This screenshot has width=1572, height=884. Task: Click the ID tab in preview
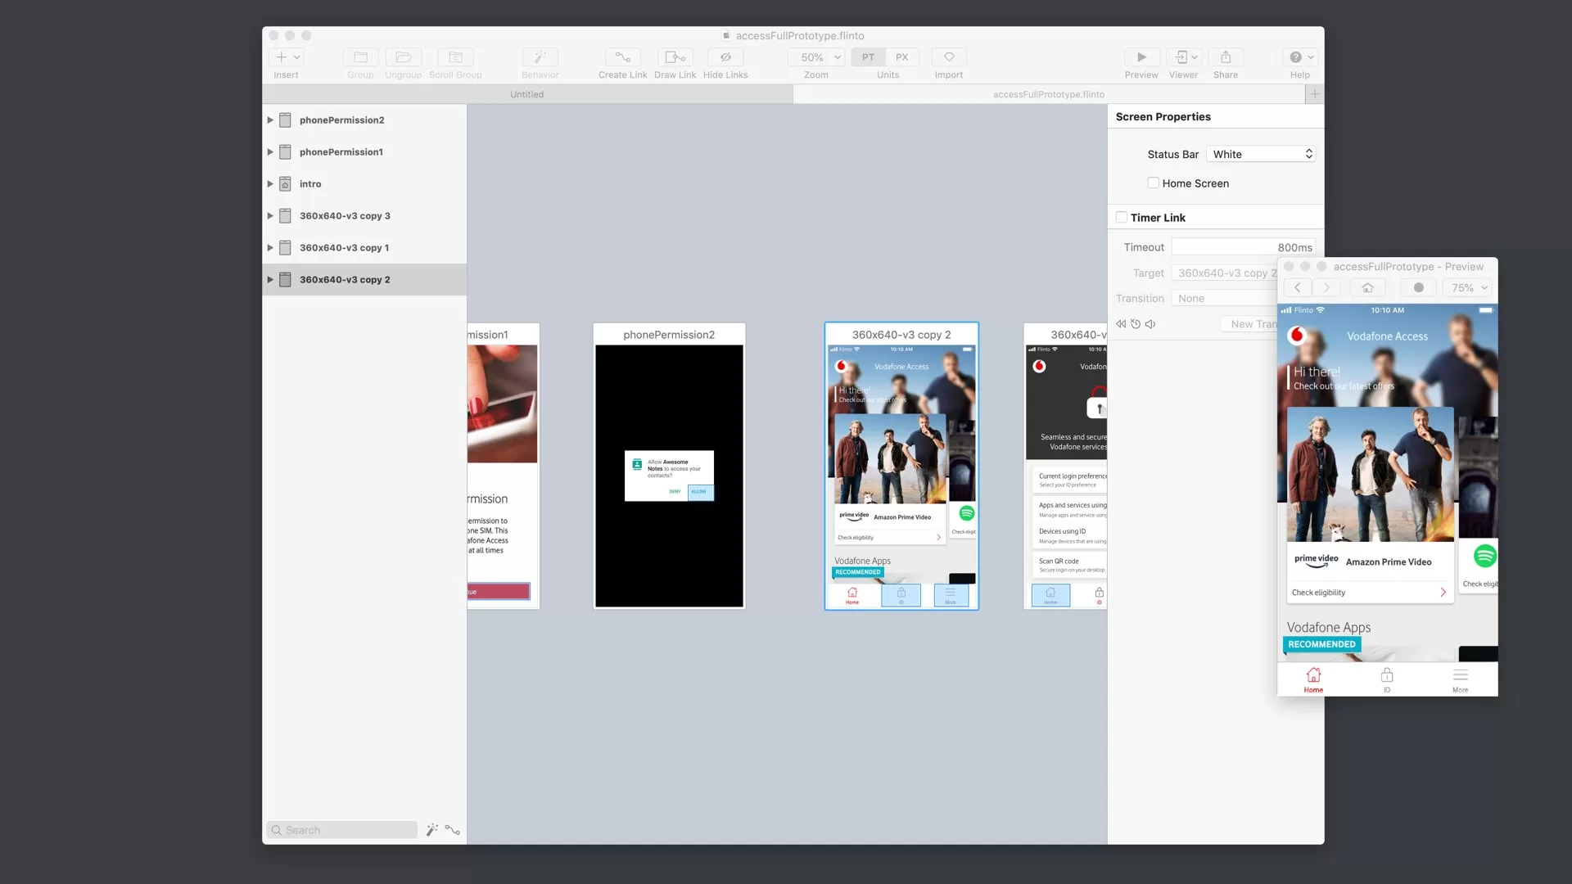(x=1386, y=679)
